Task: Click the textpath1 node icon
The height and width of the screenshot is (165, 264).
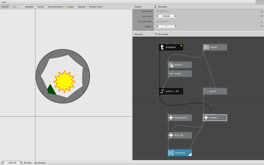Action: click(162, 48)
